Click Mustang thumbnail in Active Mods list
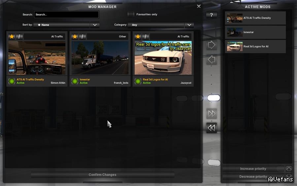This screenshot has width=297, height=186. coord(235,47)
